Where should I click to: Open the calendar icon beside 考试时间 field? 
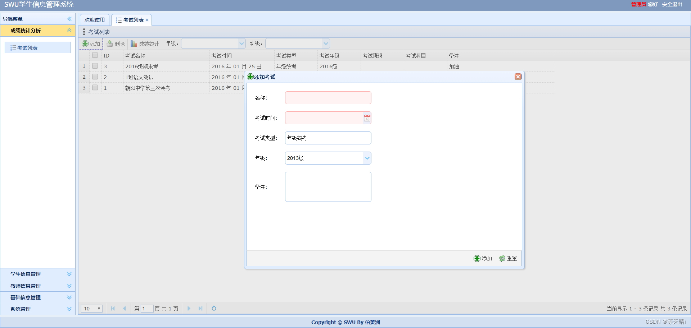[x=367, y=118]
